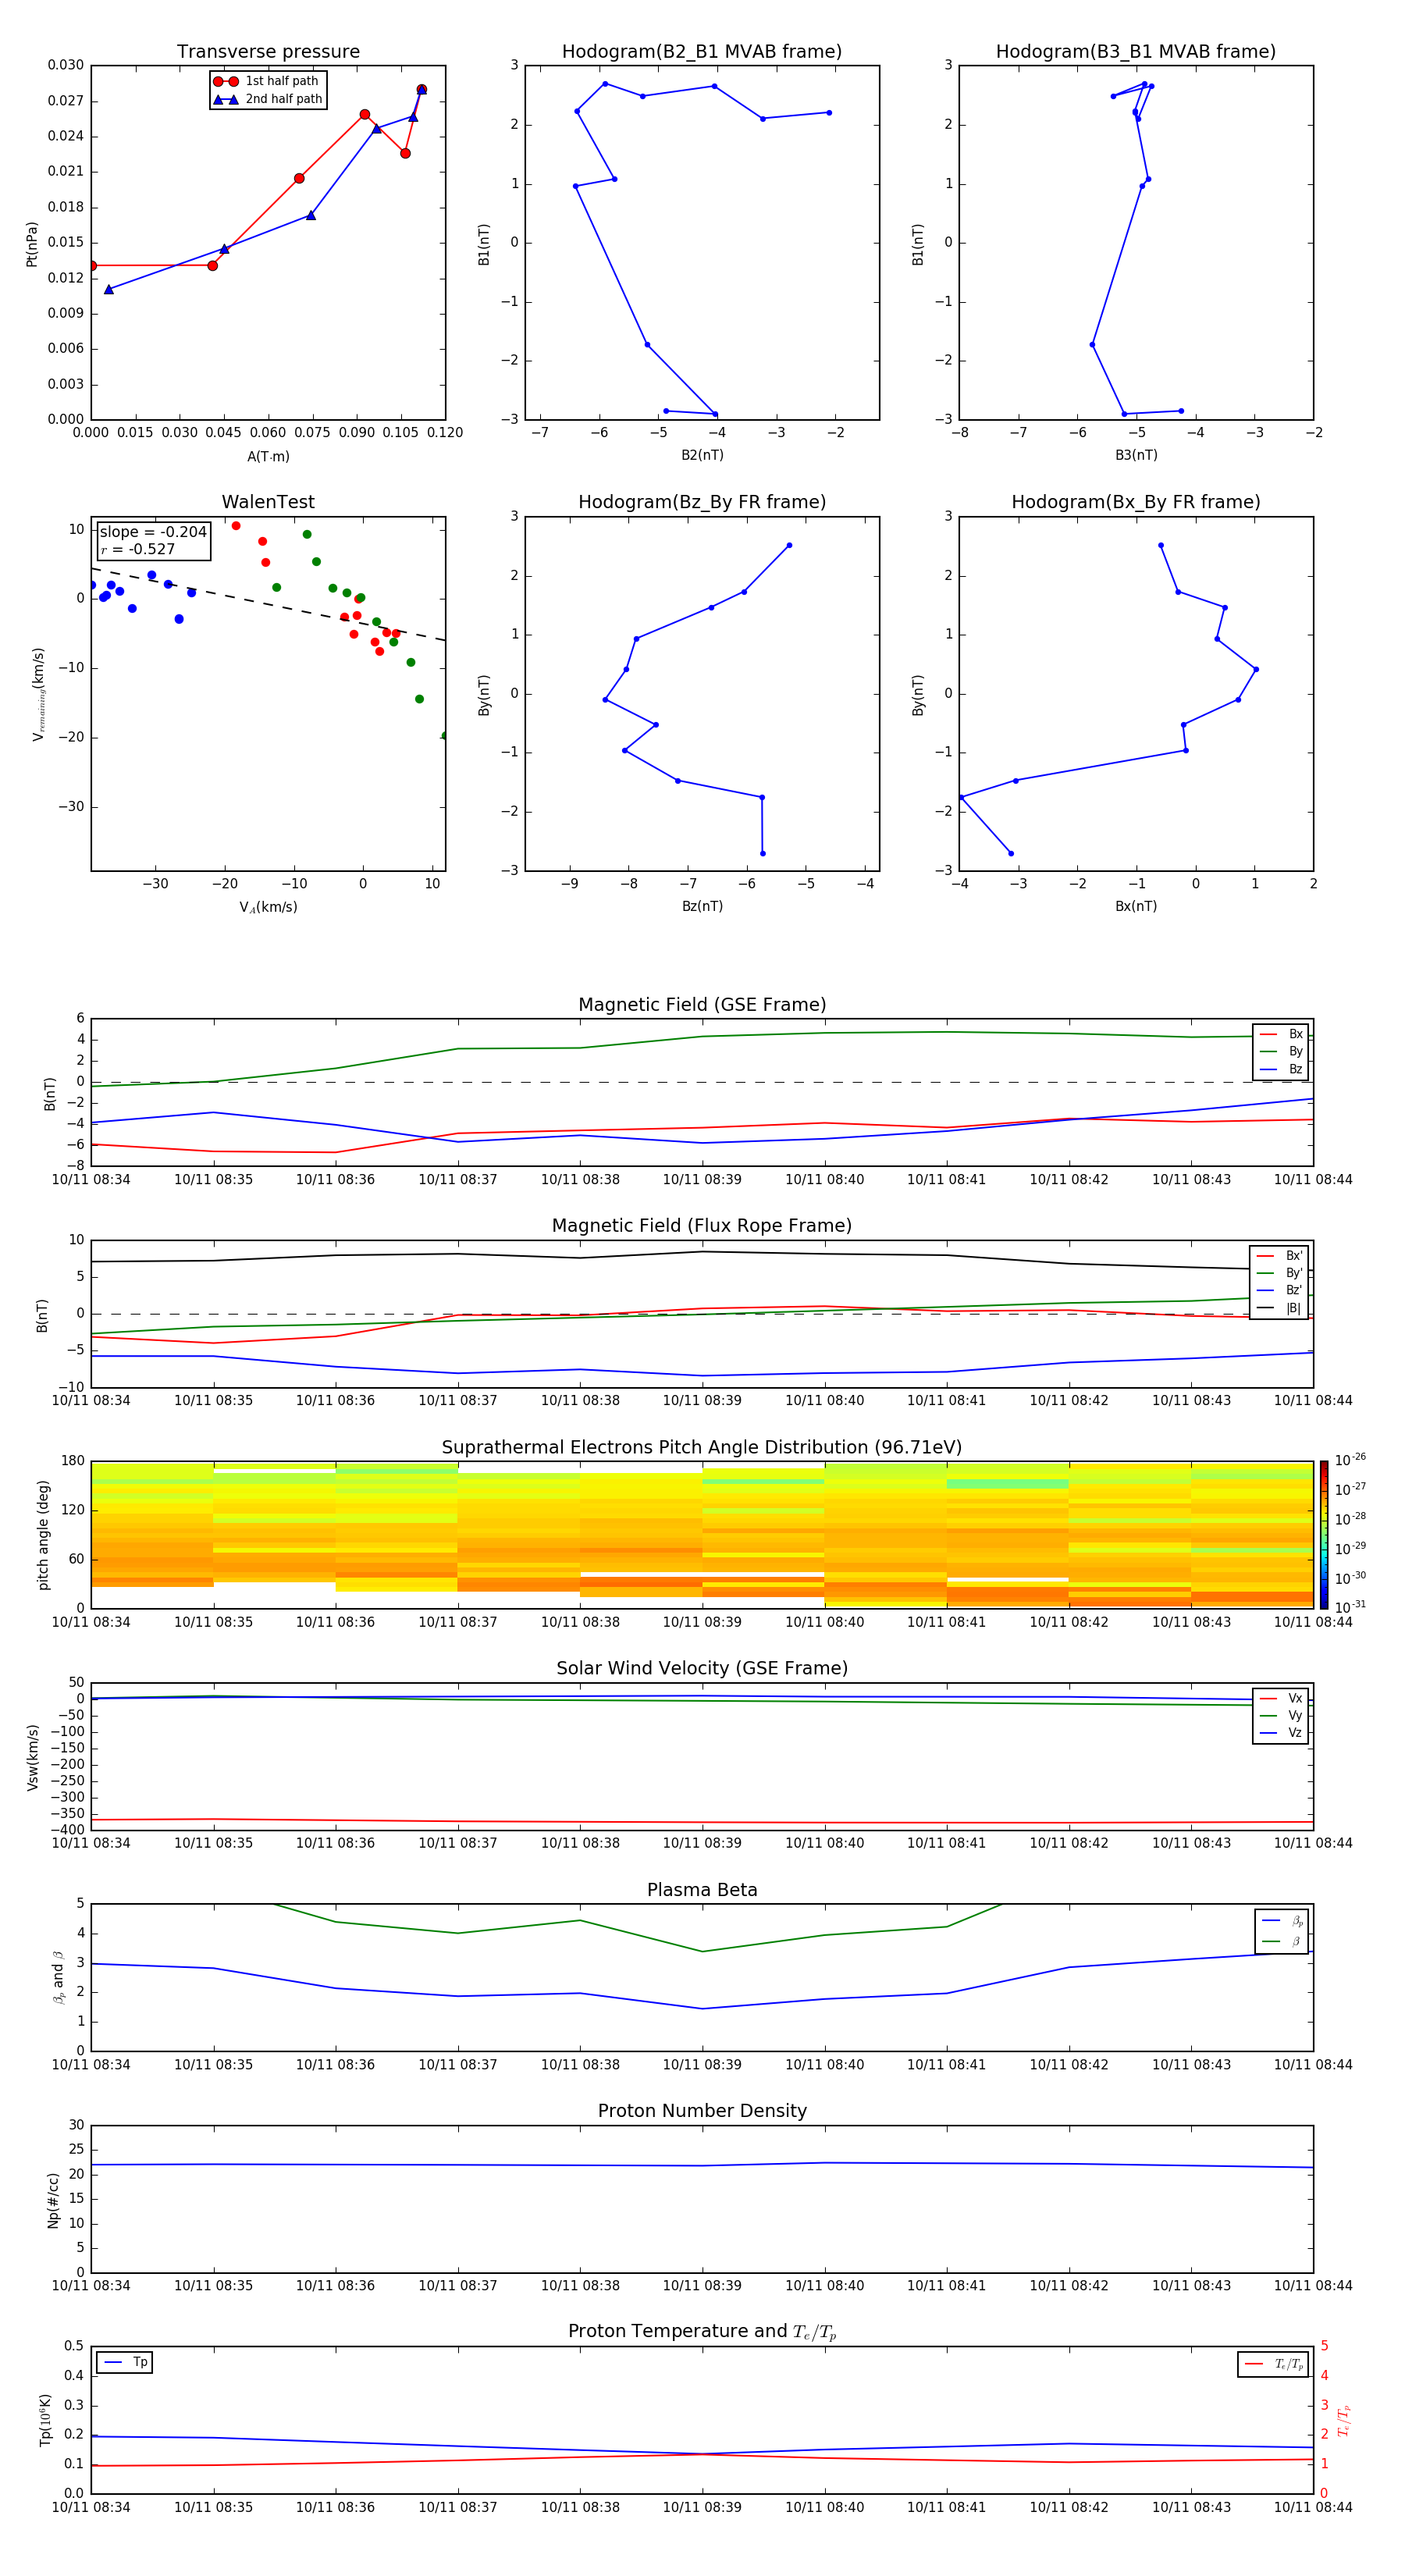Click '10/11 08:39' tick under Plasma Beta plot

pyautogui.click(x=702, y=2064)
